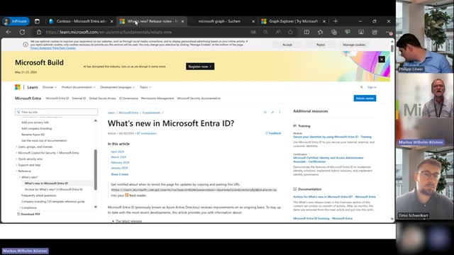The width and height of the screenshot is (454, 255).
Task: Open Edge Settings and more menu
Action: tap(389, 33)
